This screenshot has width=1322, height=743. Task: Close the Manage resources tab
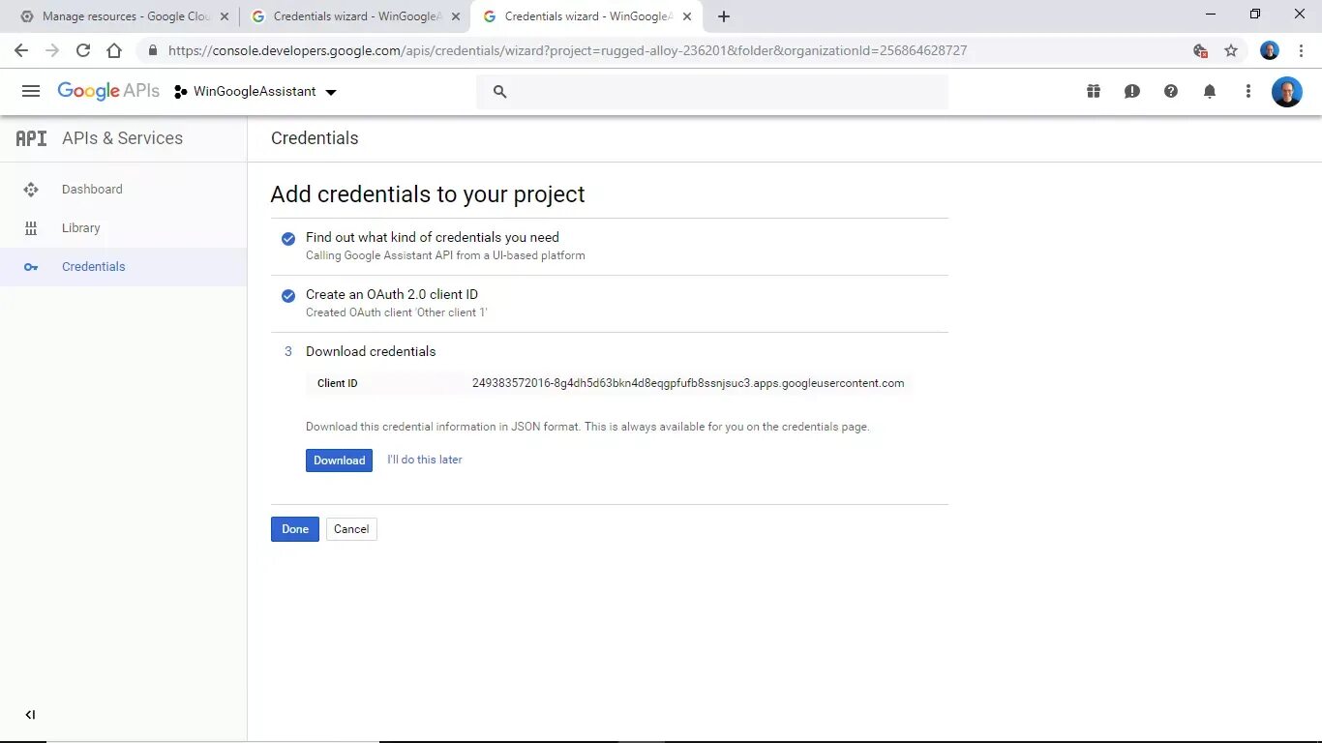tap(225, 16)
